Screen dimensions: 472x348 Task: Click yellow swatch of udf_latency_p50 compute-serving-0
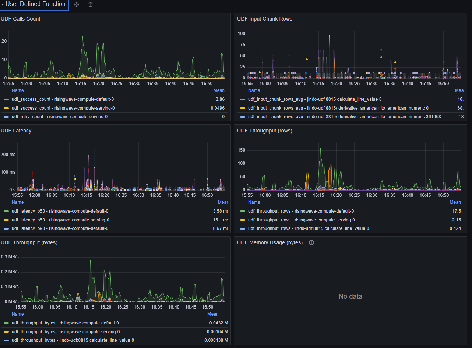(6, 220)
